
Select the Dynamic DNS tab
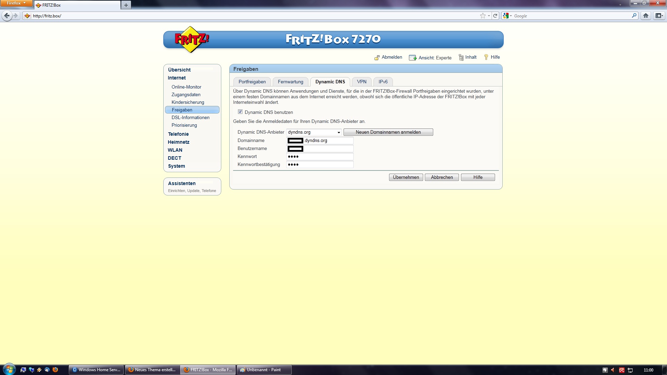pyautogui.click(x=330, y=82)
